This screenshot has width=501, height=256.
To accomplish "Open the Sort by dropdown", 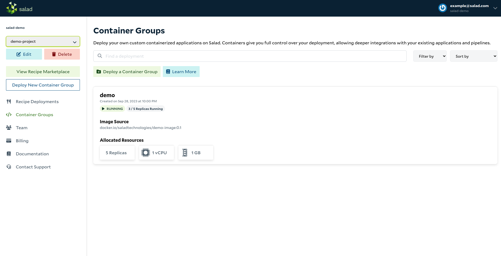I will (473, 56).
